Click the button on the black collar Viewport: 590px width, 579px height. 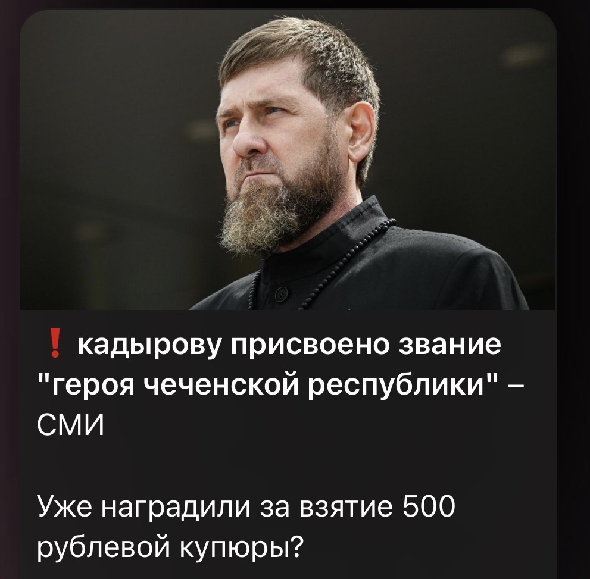(x=281, y=293)
